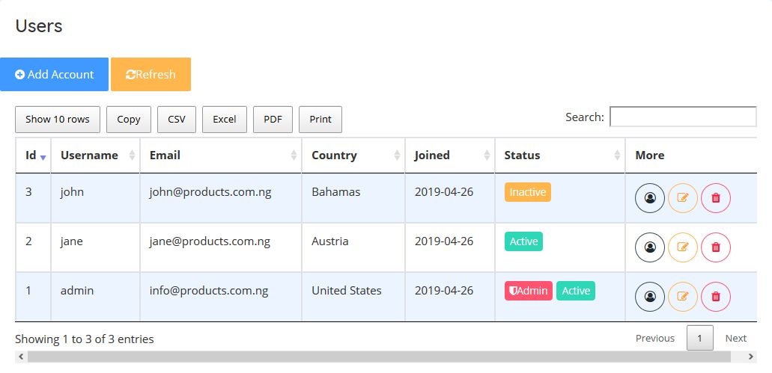The width and height of the screenshot is (772, 373).
Task: Edit john's account via pencil icon
Action: [683, 198]
